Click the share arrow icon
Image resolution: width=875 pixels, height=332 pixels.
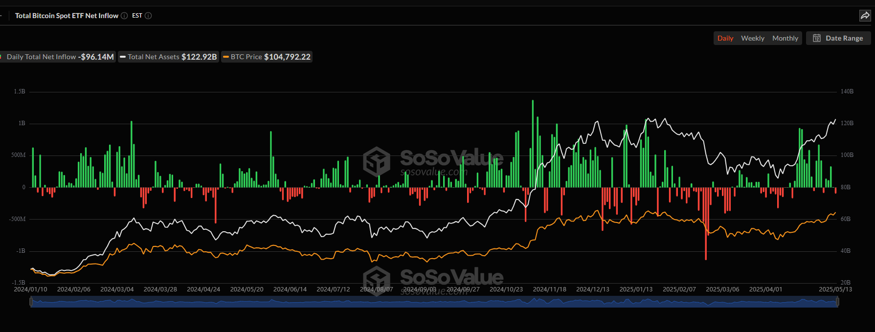(x=865, y=16)
